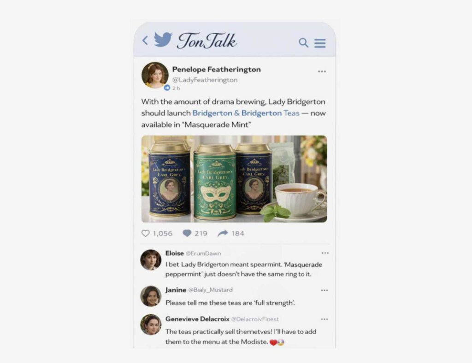View Penelope Featherington's profile picture
Image resolution: width=472 pixels, height=363 pixels.
pos(155,75)
